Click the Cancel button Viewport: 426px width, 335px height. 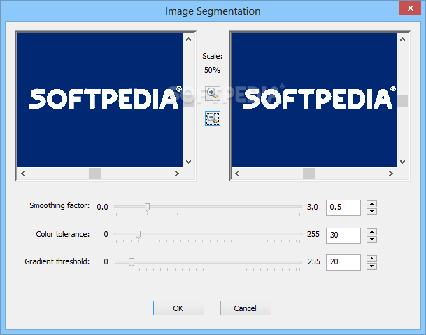point(246,308)
